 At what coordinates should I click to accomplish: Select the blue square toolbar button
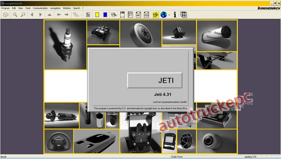[105, 15]
